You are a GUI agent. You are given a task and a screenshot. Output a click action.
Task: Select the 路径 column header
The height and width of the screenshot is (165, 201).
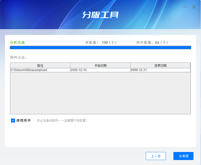pyautogui.click(x=40, y=65)
